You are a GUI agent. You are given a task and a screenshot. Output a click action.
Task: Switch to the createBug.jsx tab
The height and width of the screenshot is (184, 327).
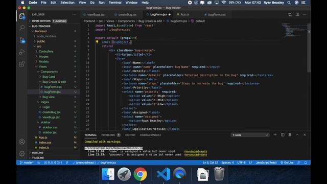(x=127, y=15)
